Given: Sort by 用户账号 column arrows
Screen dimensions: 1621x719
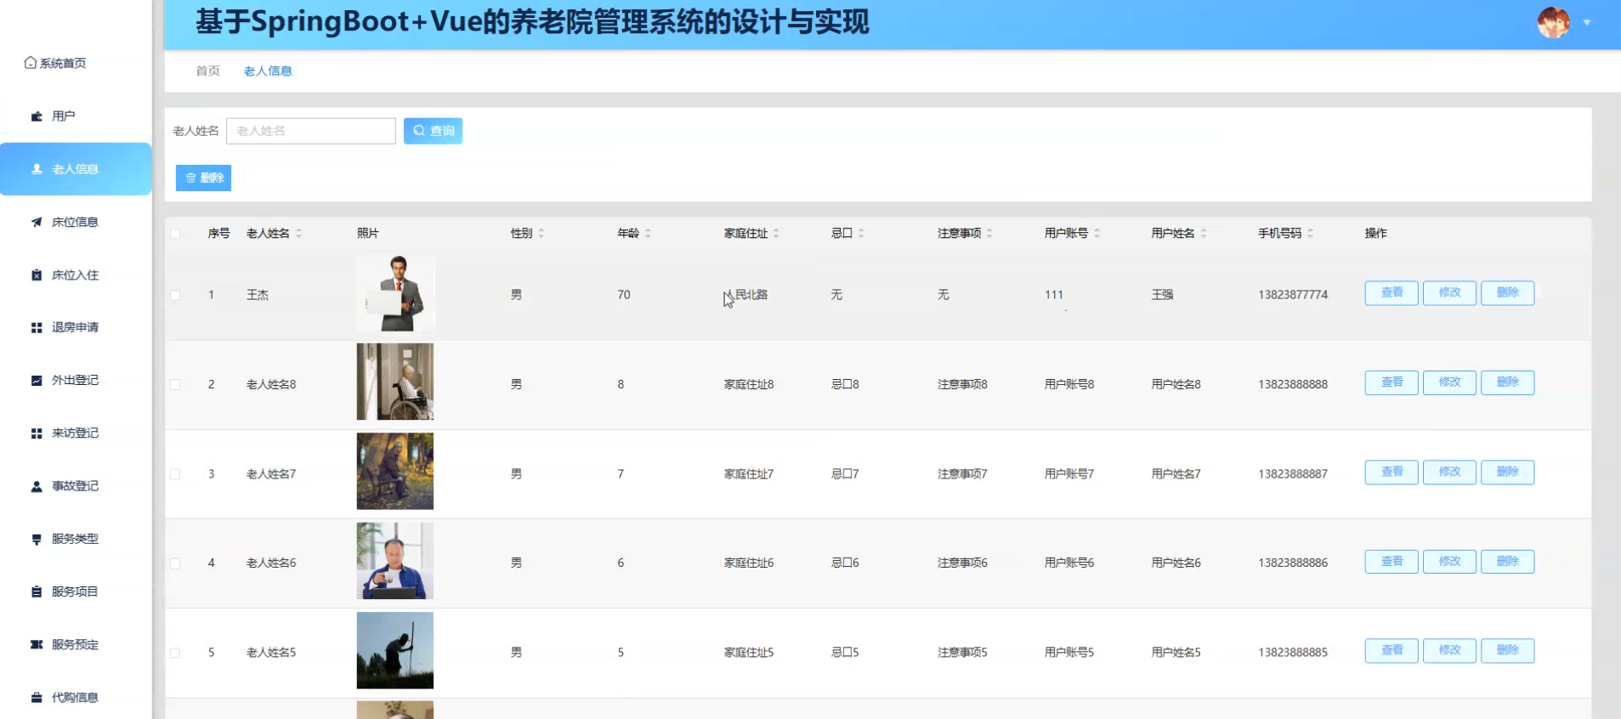Looking at the screenshot, I should tap(1097, 233).
